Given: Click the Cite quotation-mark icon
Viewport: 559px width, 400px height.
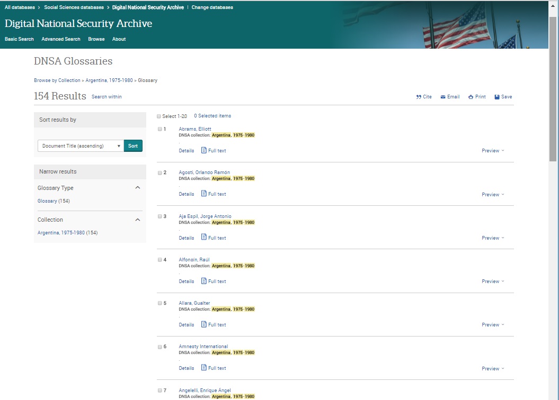Looking at the screenshot, I should click(x=419, y=97).
